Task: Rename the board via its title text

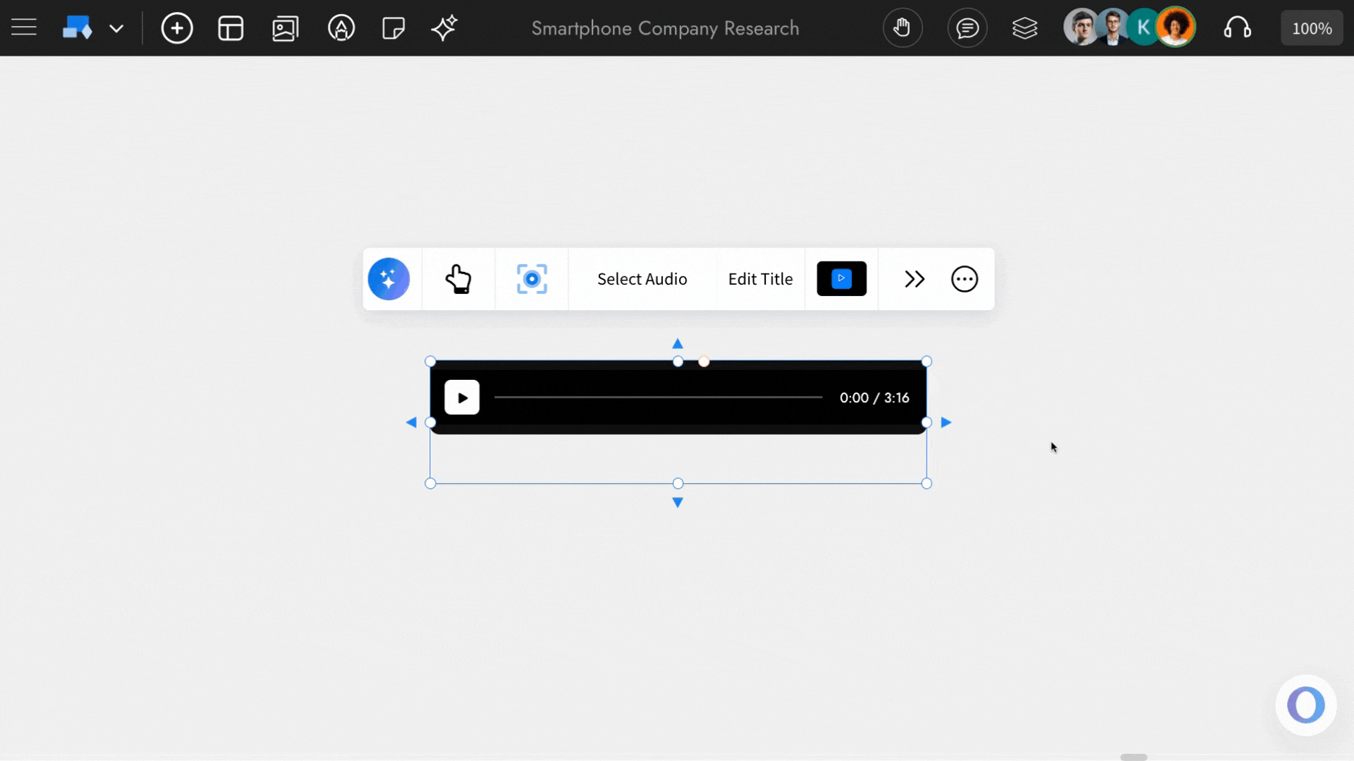Action: click(664, 28)
